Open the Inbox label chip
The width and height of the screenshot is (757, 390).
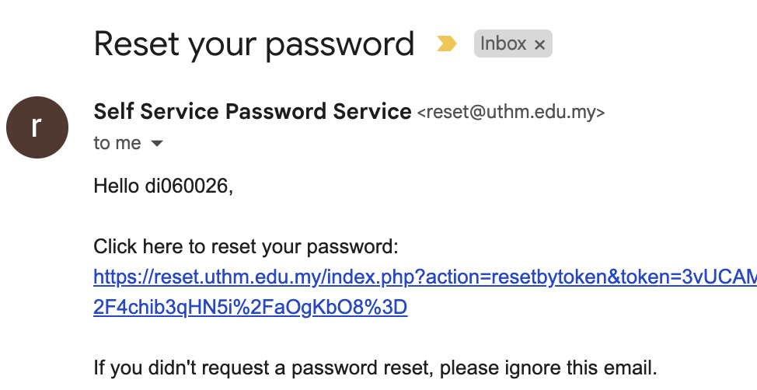(x=503, y=44)
